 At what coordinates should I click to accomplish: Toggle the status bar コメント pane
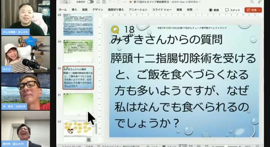pos(170,146)
